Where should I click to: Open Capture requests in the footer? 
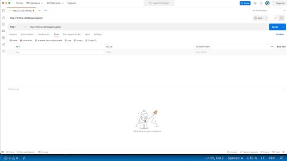(249, 152)
